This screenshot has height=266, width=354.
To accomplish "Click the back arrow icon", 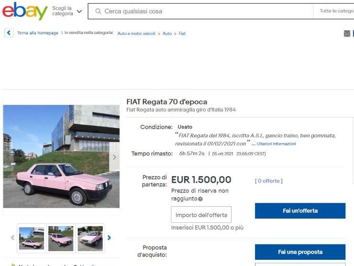I will 9,33.
